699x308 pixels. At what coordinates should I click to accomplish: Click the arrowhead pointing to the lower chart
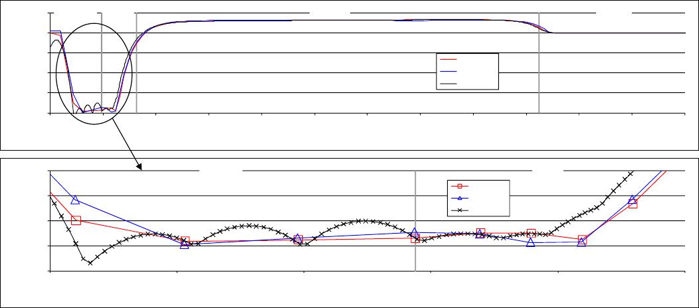coord(140,167)
